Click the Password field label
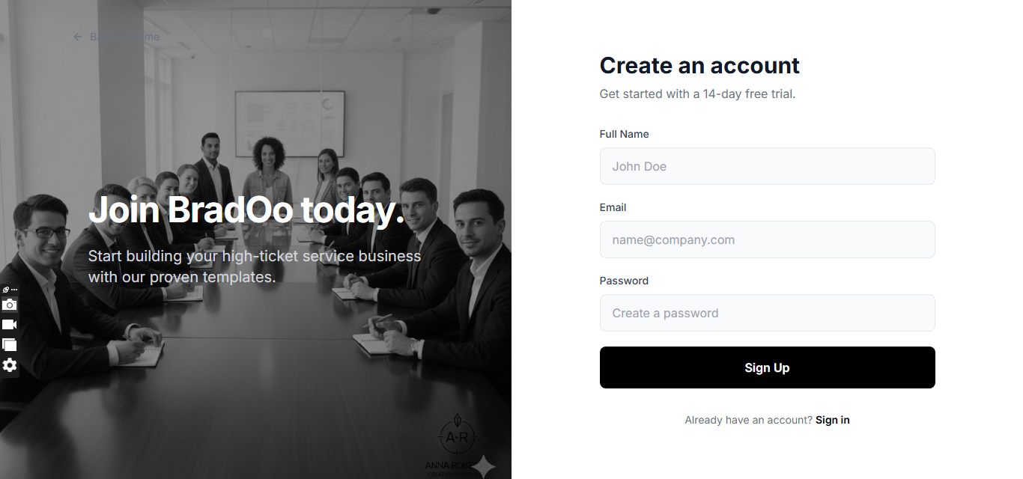Viewport: 1023px width, 479px height. click(624, 281)
